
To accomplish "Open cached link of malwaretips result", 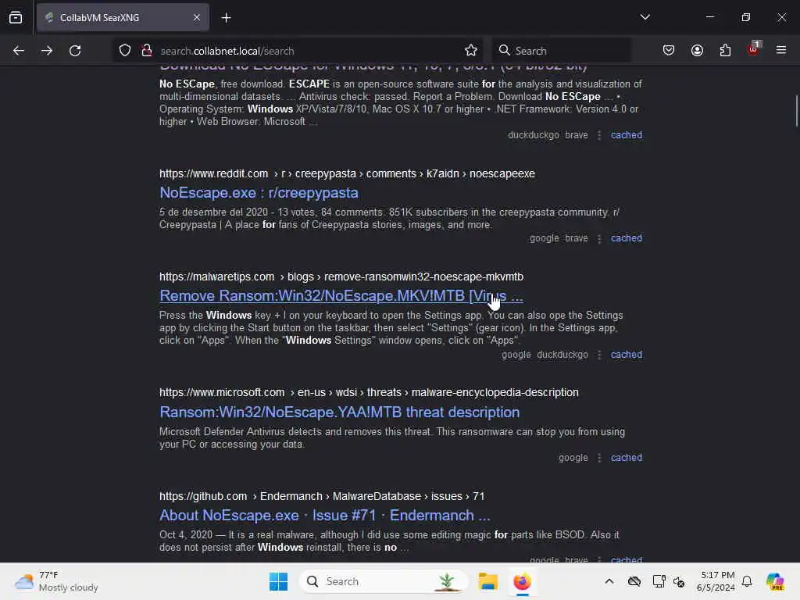I will coord(626,355).
